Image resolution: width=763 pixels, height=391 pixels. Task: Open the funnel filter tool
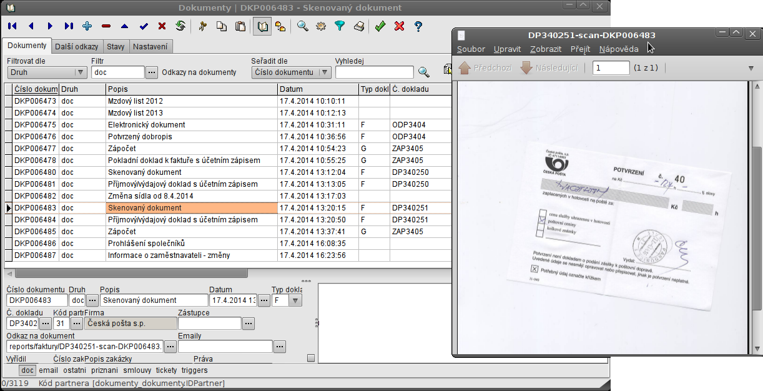tap(340, 26)
